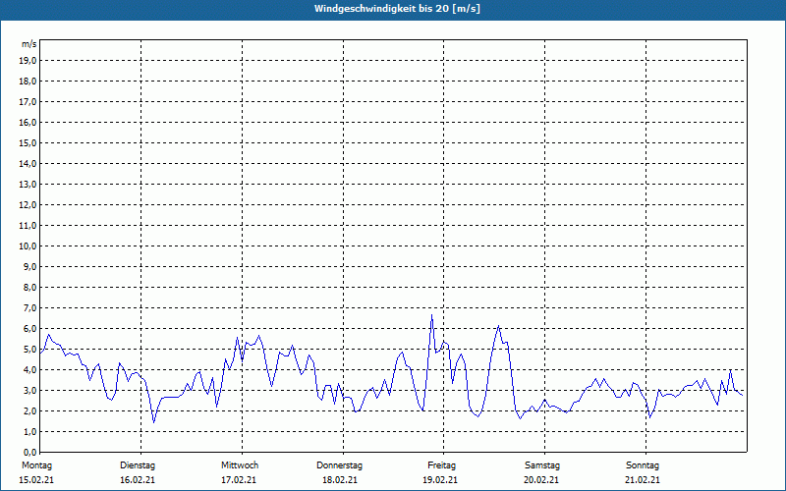786x491 pixels.
Task: Click the 16,0 y-axis label
Action: (28, 122)
